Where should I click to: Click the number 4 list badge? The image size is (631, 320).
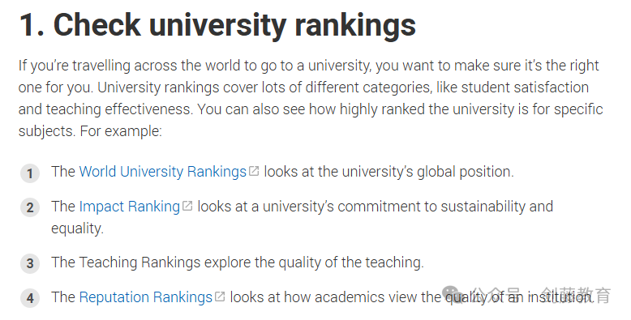[30, 299]
